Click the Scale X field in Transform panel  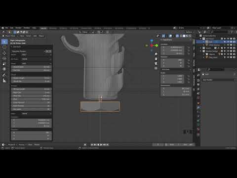(172, 76)
